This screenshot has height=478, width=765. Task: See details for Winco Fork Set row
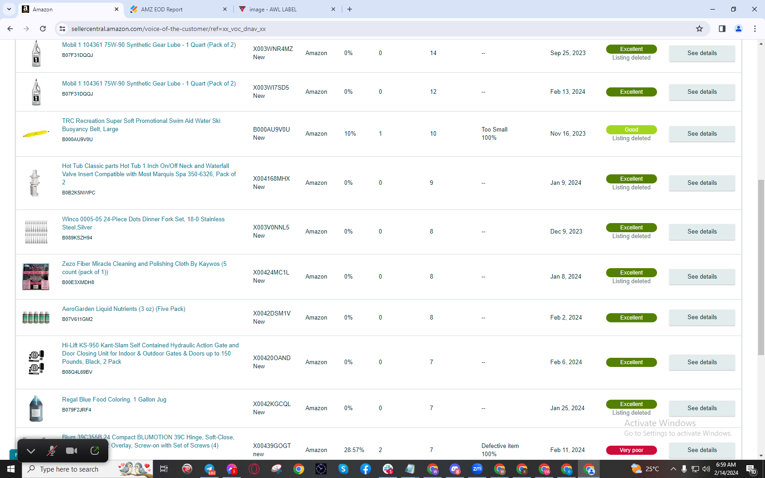point(702,231)
